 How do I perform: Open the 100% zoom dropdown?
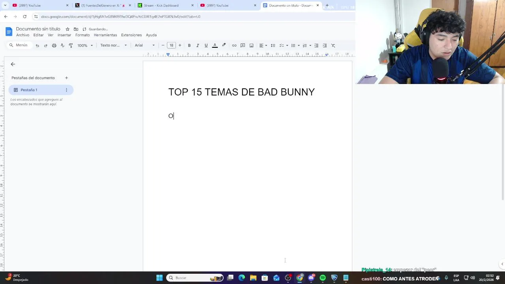pyautogui.click(x=85, y=45)
